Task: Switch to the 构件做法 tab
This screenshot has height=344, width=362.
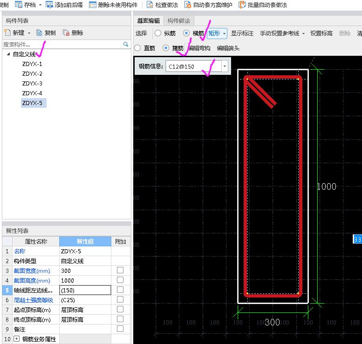Action: (179, 20)
